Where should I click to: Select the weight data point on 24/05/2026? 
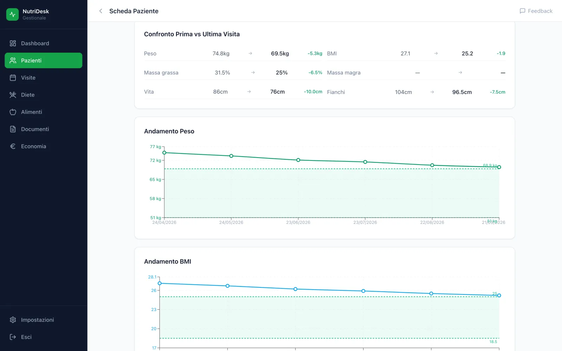tap(231, 156)
